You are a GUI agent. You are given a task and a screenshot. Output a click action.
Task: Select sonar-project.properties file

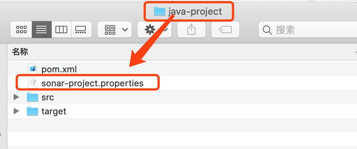pos(92,83)
